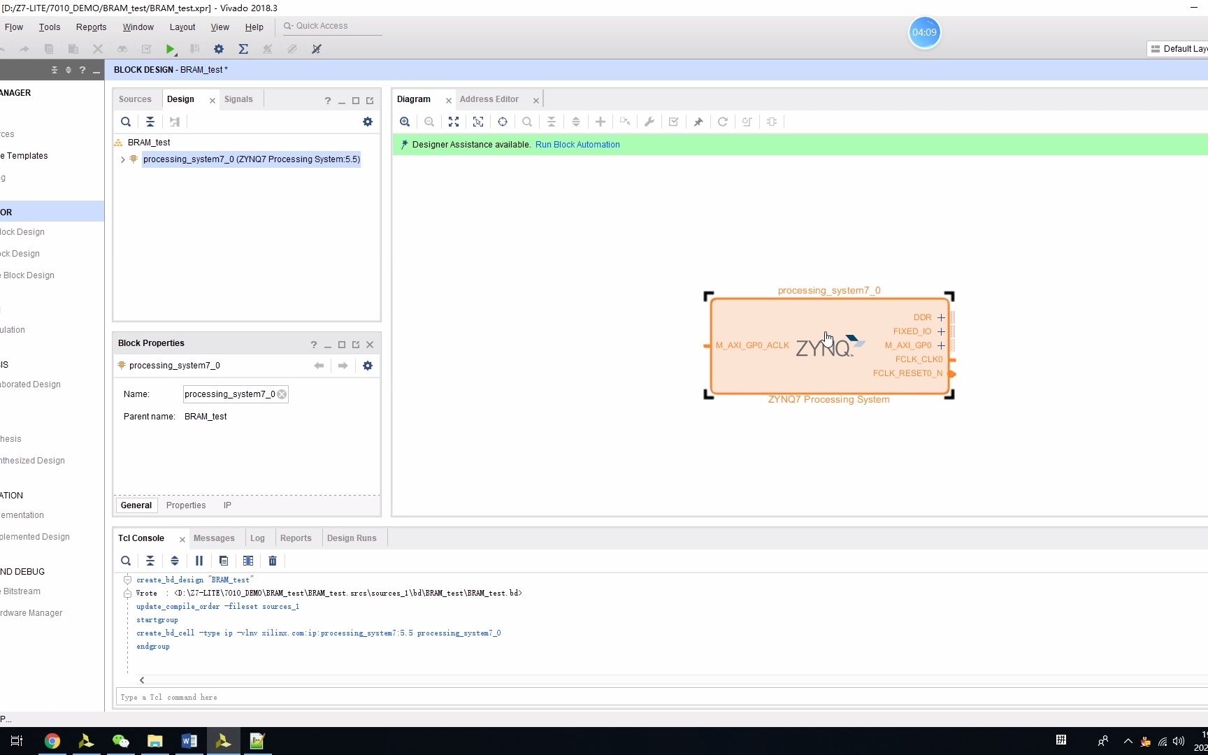Search in the Design panel

(126, 122)
